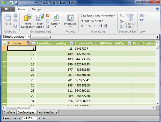Select cell value 571658797

click(x=103, y=101)
